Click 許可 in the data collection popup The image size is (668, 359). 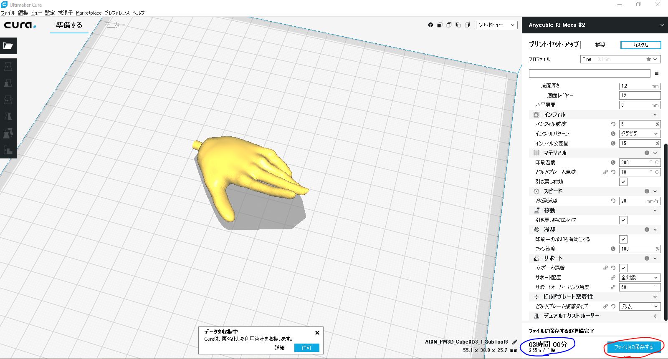(x=306, y=348)
